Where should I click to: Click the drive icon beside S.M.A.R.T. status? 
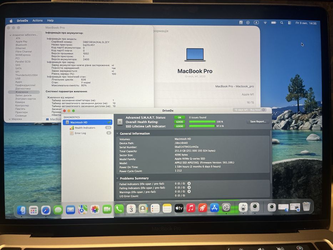click(x=120, y=122)
